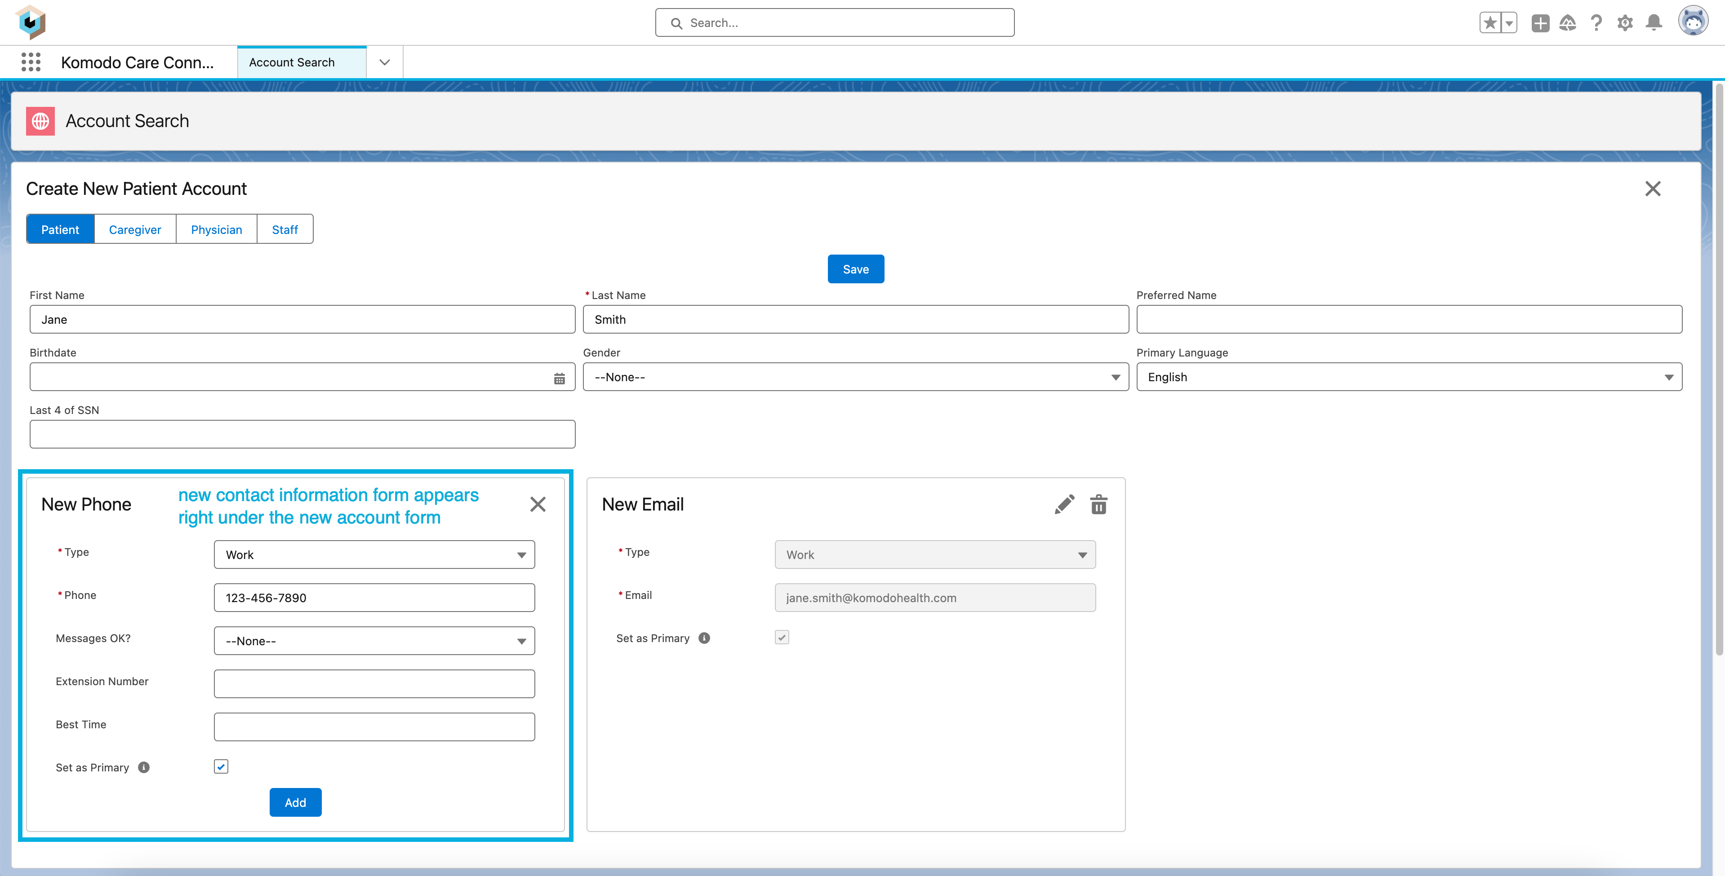The width and height of the screenshot is (1725, 876).
Task: Open the App Launcher grid
Action: pos(31,62)
